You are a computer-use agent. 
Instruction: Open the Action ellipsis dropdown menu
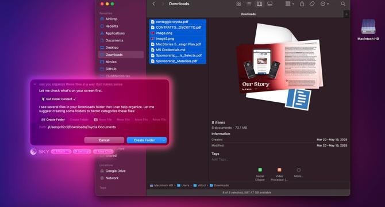coord(325,3)
